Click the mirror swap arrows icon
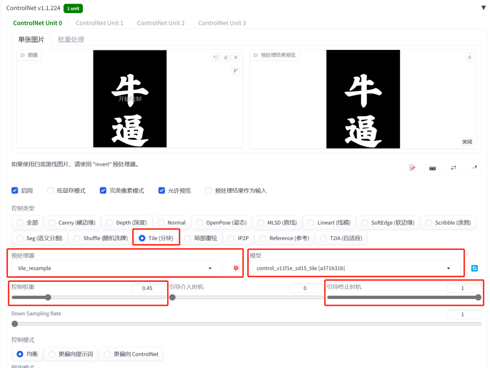This screenshot has height=368, width=490. 453,168
